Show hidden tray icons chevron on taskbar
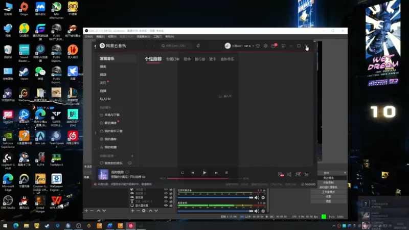This screenshot has height=230, width=409. click(x=334, y=226)
